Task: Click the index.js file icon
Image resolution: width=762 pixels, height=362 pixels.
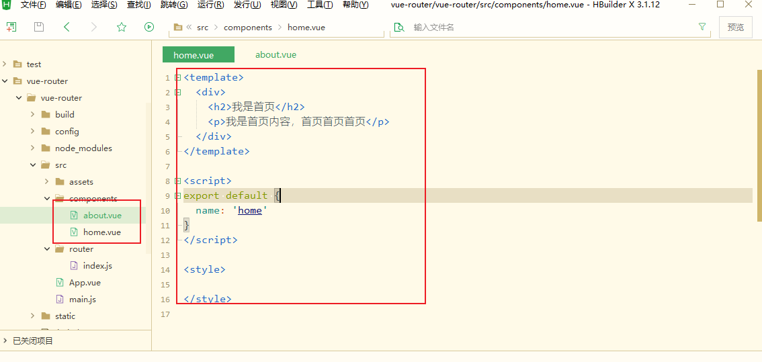Action: click(74, 266)
